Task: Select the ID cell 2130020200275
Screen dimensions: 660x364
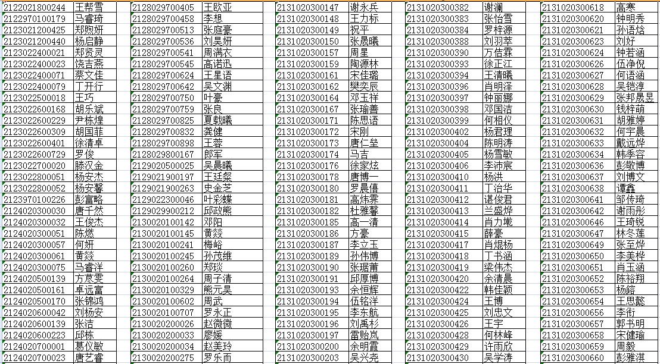Action: click(166, 358)
